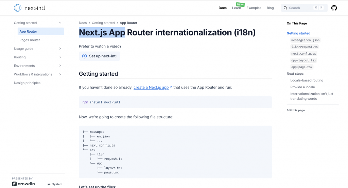The height and width of the screenshot is (188, 348).
Task: Click request.ts in file structure block
Action: [x=113, y=159]
